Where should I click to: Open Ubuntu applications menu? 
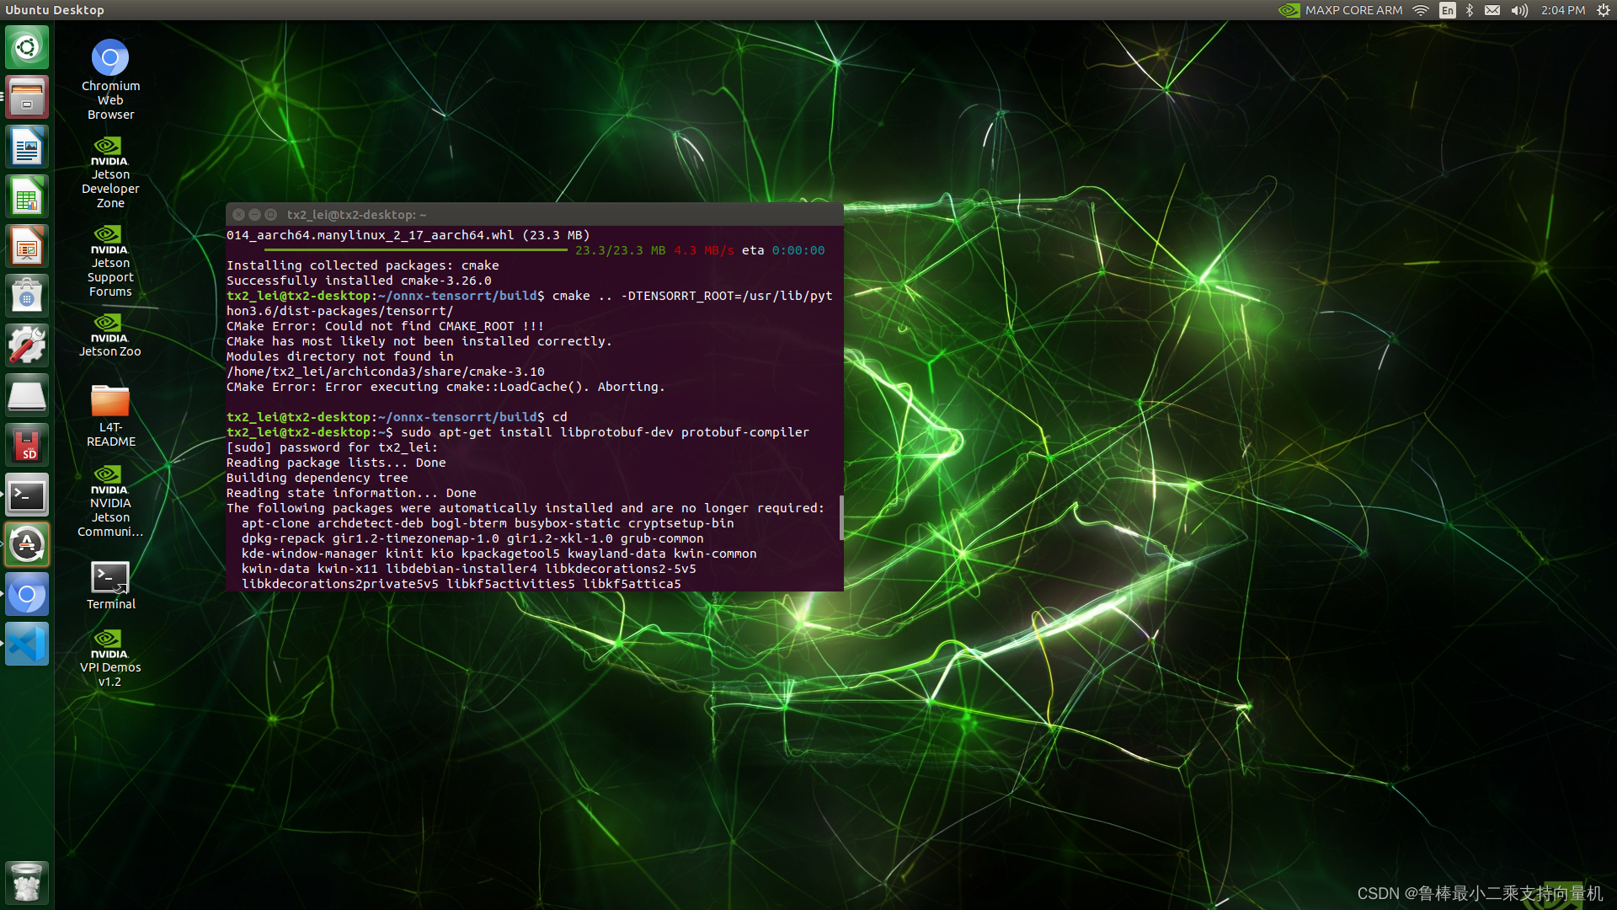pyautogui.click(x=27, y=45)
